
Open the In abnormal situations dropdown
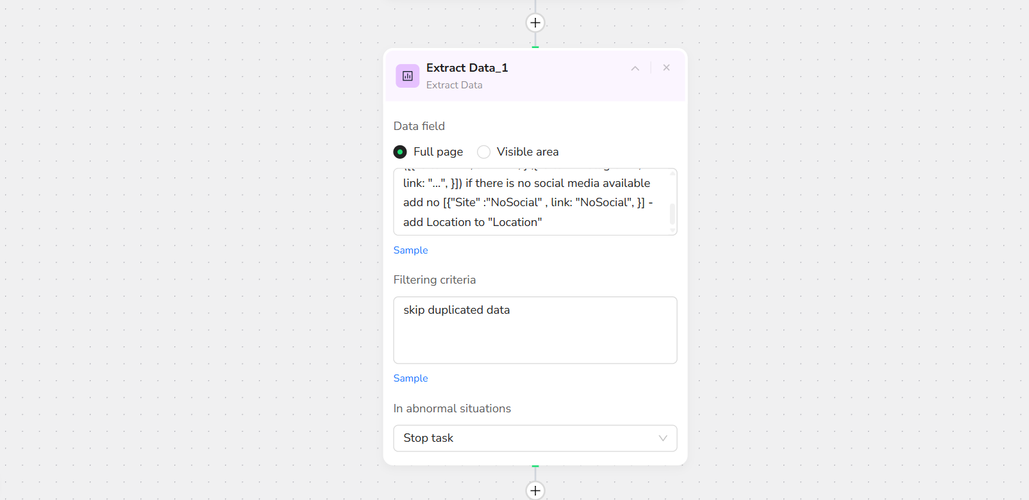(535, 438)
